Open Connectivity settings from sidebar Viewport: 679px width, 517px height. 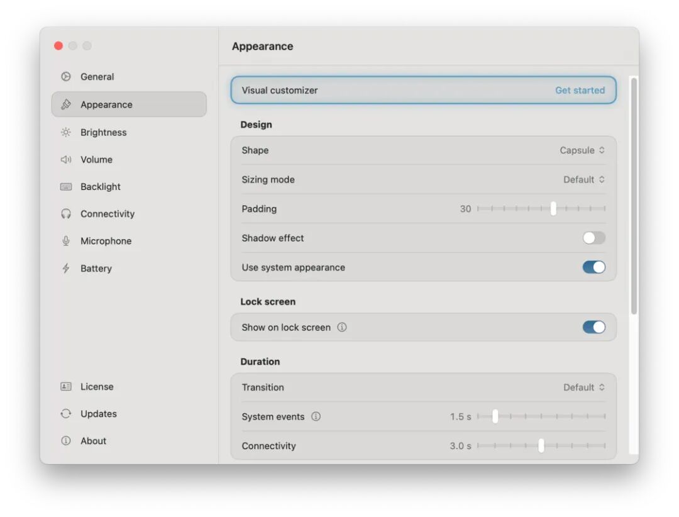129,214
